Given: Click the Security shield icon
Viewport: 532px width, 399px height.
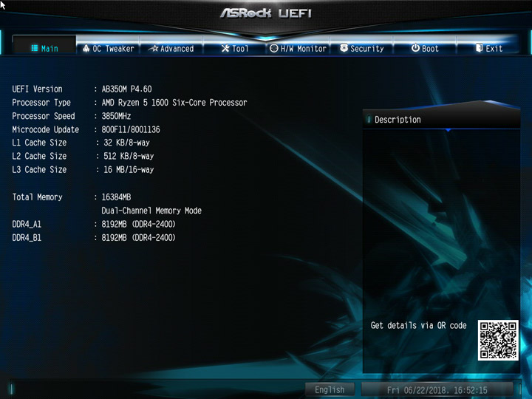Looking at the screenshot, I should coord(344,48).
